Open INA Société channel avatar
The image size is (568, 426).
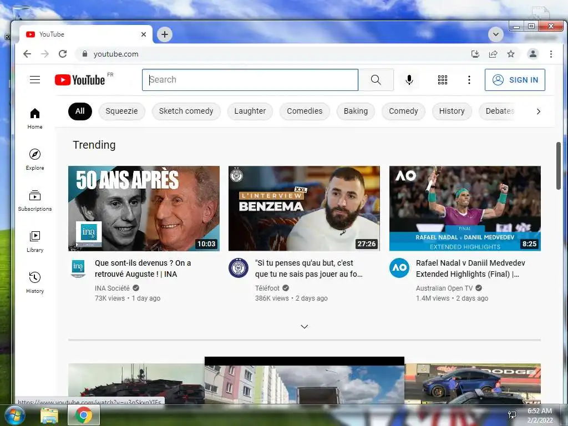[x=78, y=268]
